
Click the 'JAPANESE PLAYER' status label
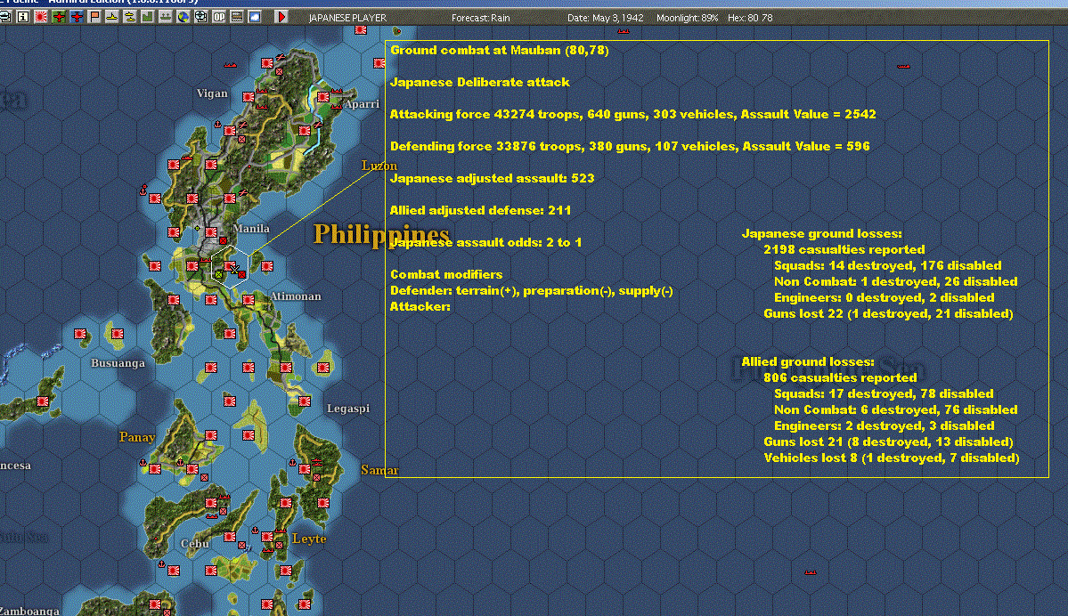(347, 18)
